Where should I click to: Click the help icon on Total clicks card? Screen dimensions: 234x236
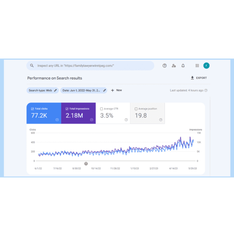pos(57,120)
